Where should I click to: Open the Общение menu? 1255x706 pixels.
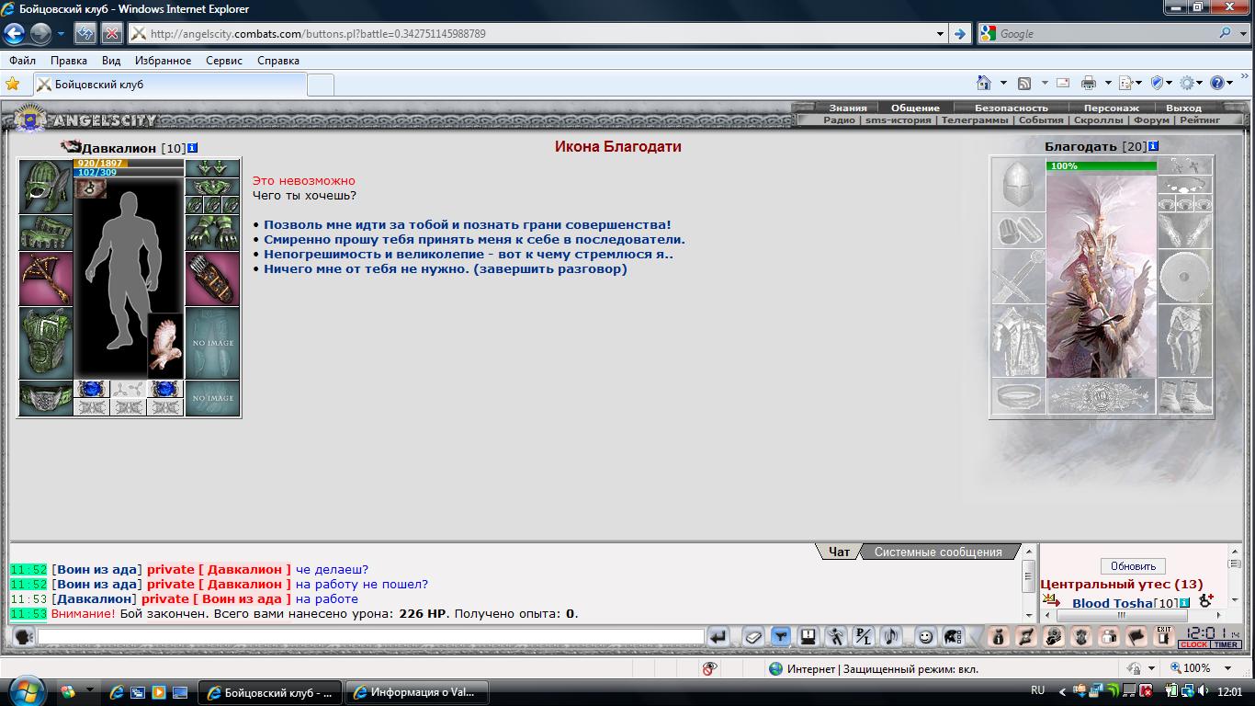tap(915, 108)
